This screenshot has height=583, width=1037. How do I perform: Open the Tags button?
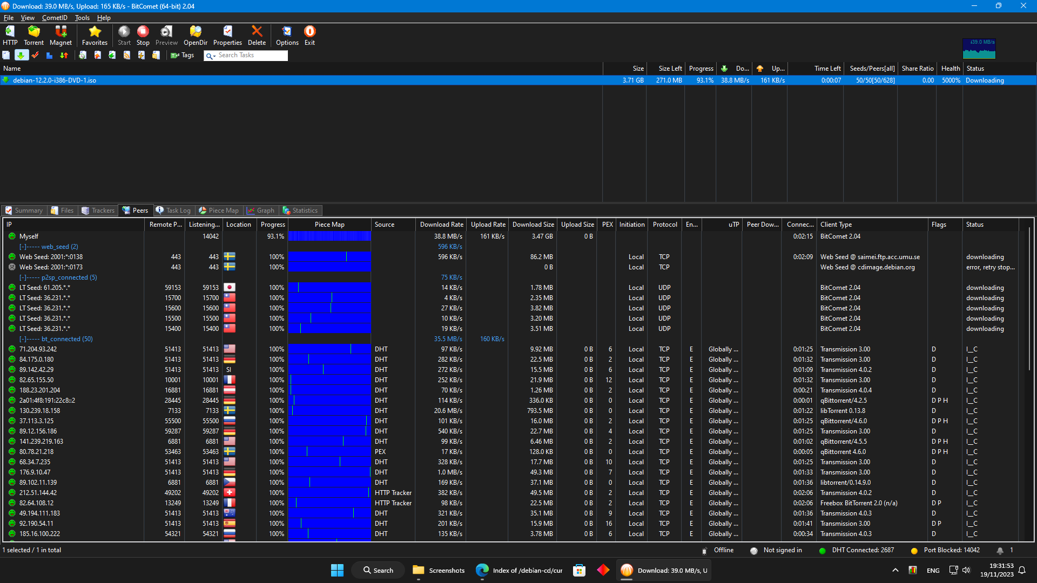pos(182,55)
